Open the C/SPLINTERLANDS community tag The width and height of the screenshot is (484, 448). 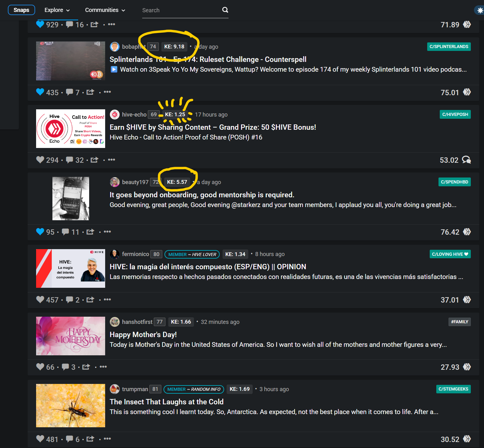pyautogui.click(x=449, y=46)
